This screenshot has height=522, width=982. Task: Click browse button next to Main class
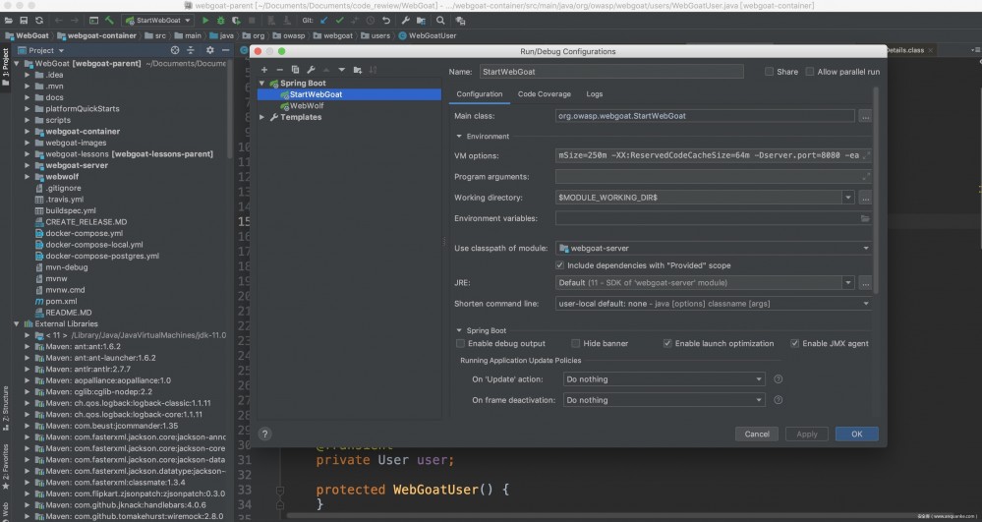864,116
